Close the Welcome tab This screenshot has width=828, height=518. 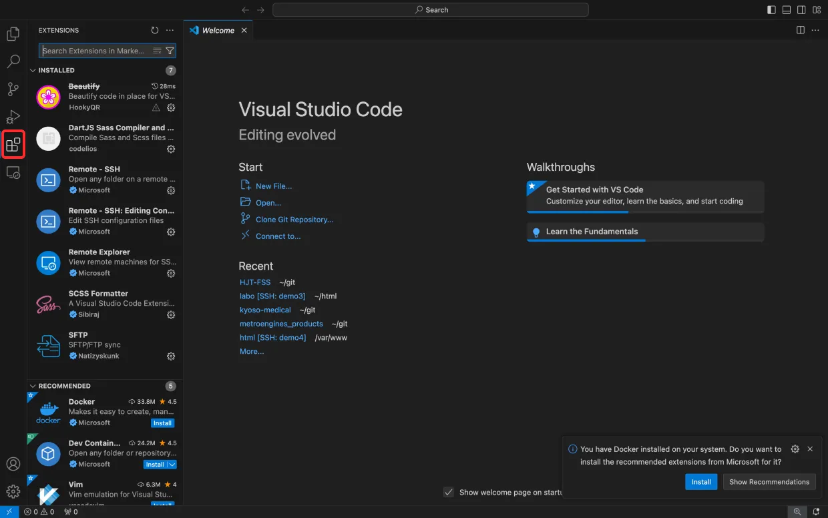244,30
